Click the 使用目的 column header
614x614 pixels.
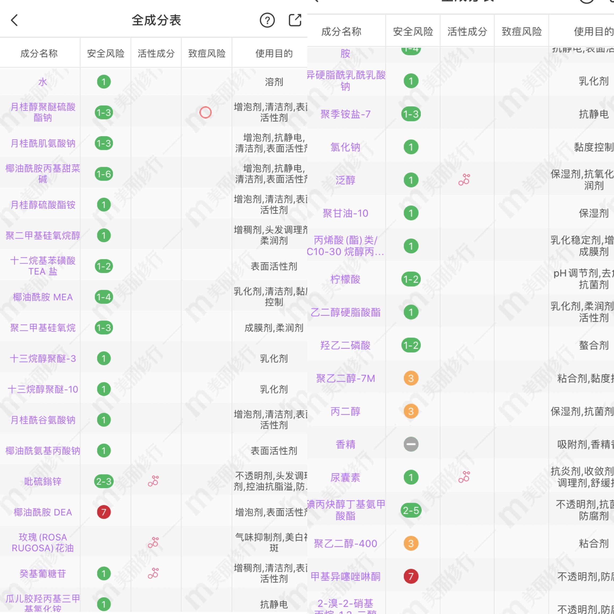274,53
